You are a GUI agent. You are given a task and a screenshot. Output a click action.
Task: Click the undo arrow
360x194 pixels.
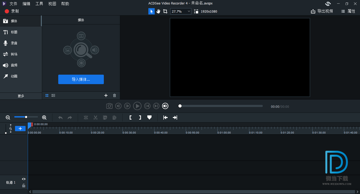tap(60, 118)
